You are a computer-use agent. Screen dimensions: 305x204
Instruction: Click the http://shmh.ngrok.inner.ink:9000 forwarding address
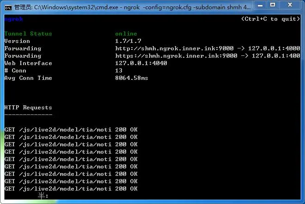(175, 48)
